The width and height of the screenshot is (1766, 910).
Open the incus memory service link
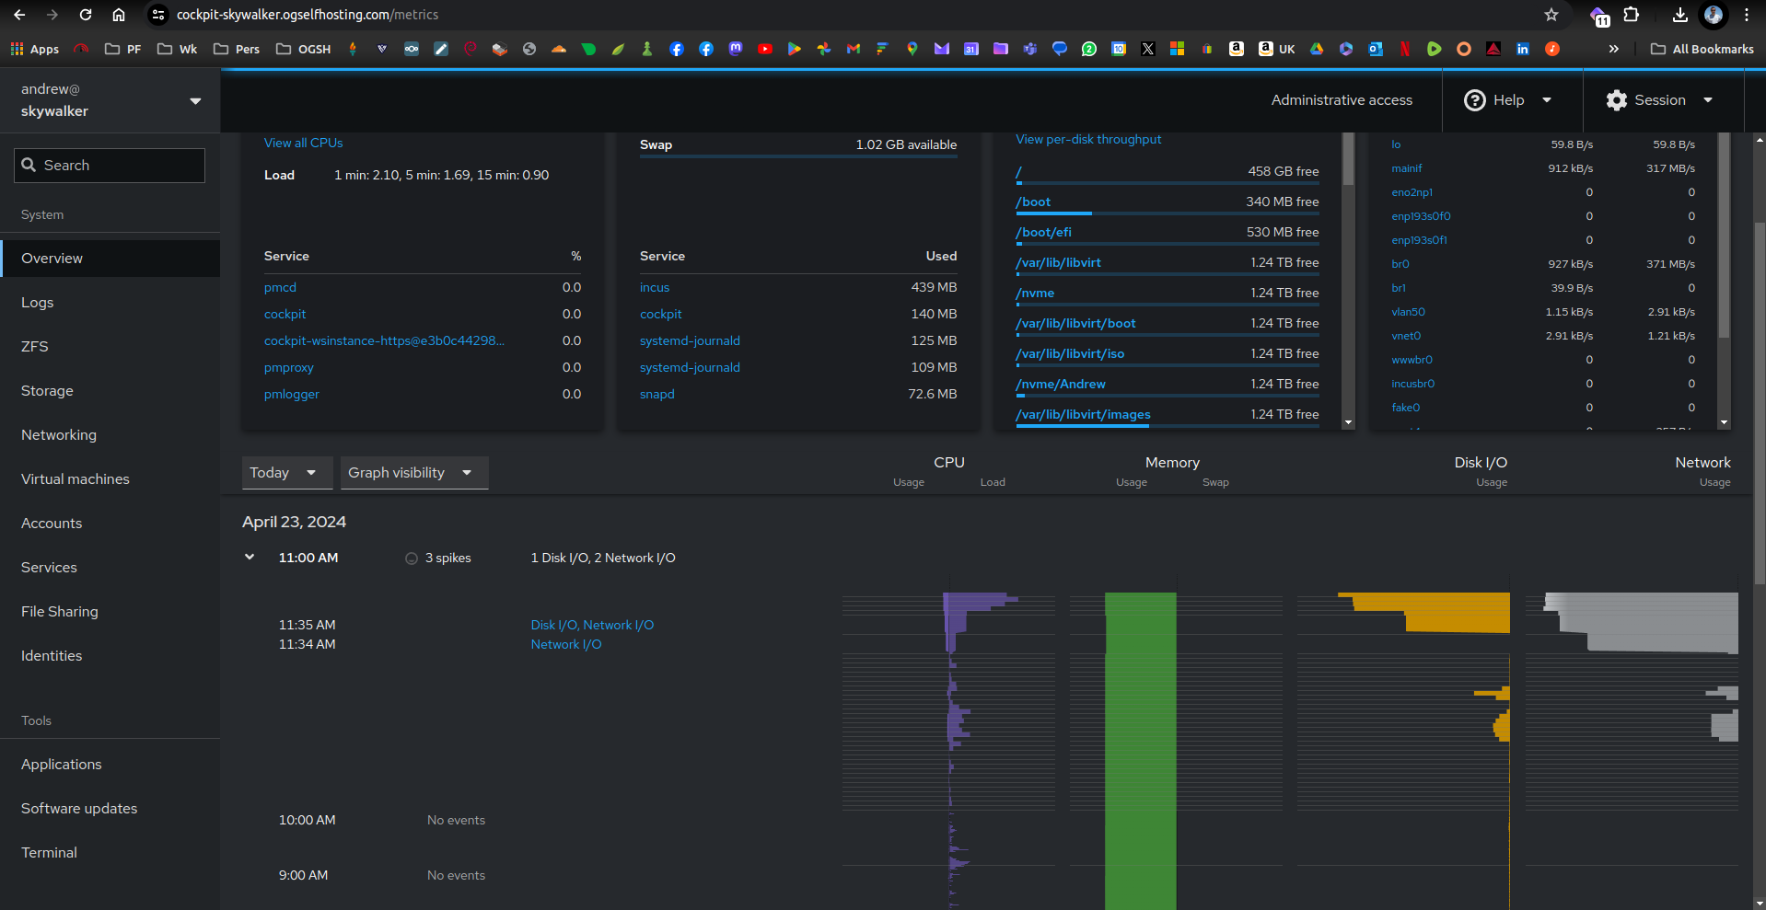tap(655, 287)
